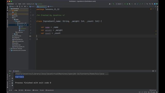Open Project panel gear options
The image size is (165, 93).
point(25,6)
